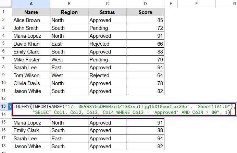This screenshot has width=237, height=153.
Task: Click Pending status in Mike Foster row
Action: click(x=107, y=59)
